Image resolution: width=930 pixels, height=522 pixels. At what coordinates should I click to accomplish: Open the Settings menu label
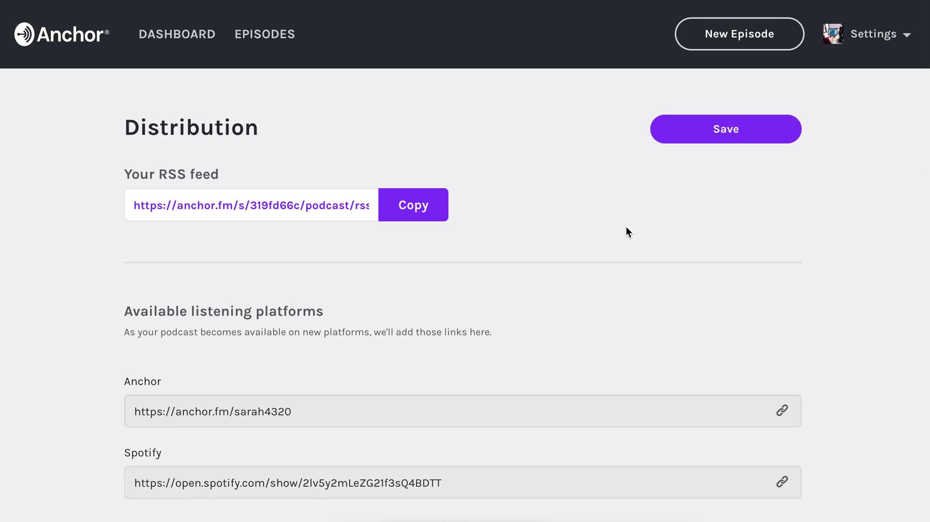(x=873, y=34)
